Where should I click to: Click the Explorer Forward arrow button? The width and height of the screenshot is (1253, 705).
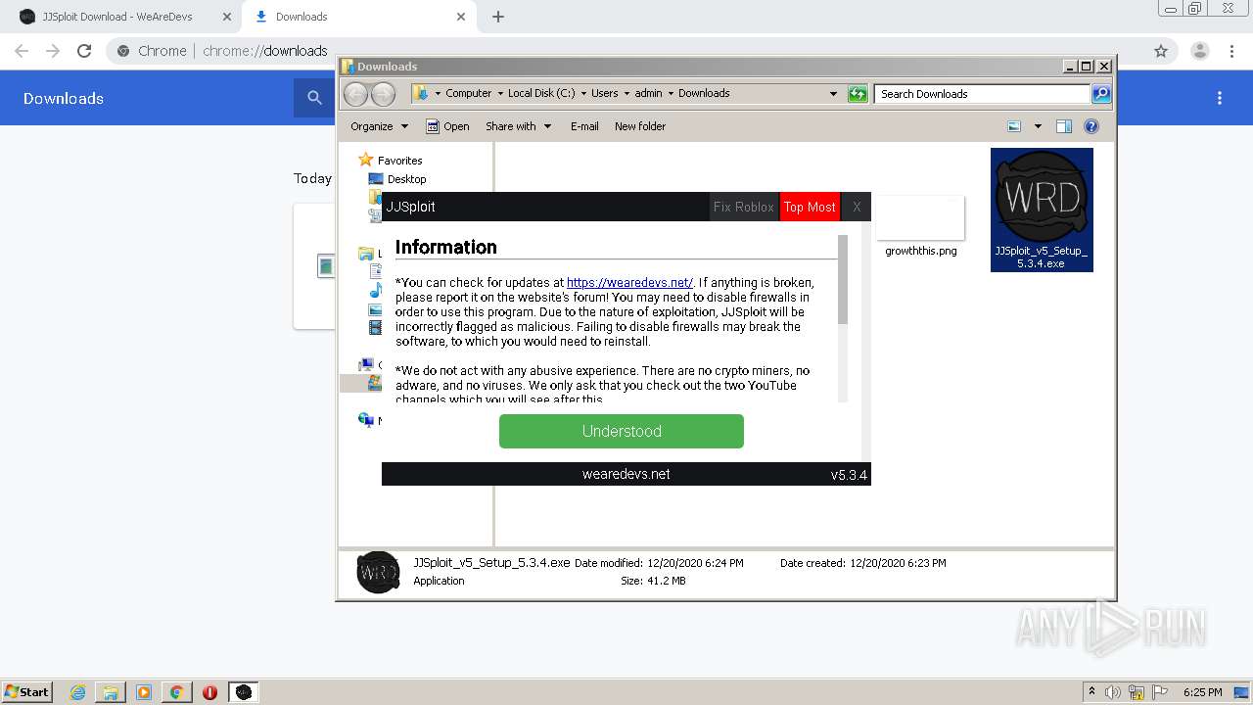coord(384,94)
